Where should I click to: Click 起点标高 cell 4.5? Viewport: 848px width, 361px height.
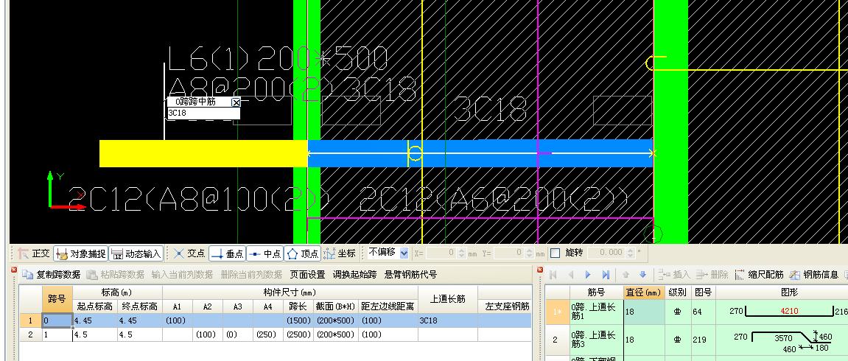(x=95, y=334)
